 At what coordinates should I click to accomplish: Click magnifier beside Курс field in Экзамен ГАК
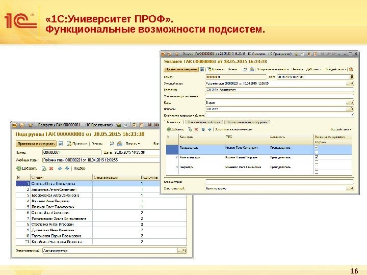tap(352, 103)
